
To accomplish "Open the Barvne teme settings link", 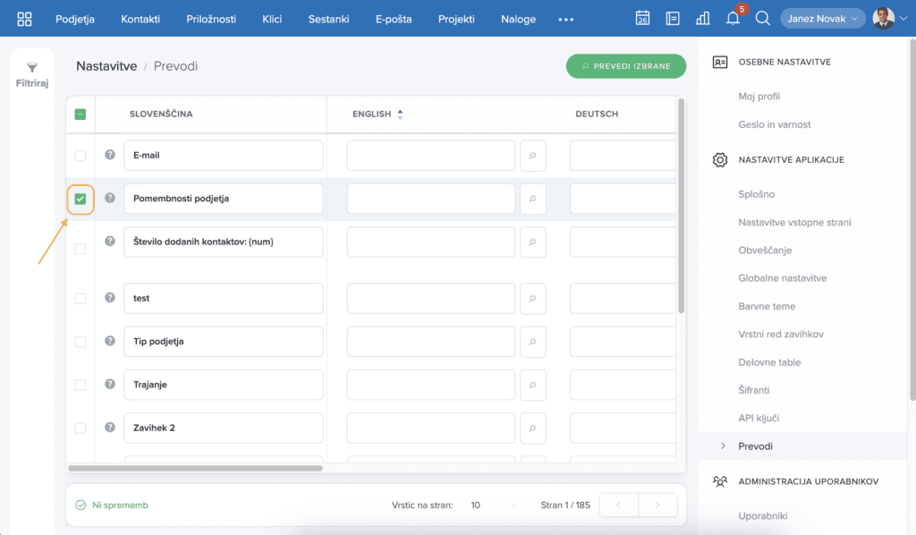I will 767,306.
